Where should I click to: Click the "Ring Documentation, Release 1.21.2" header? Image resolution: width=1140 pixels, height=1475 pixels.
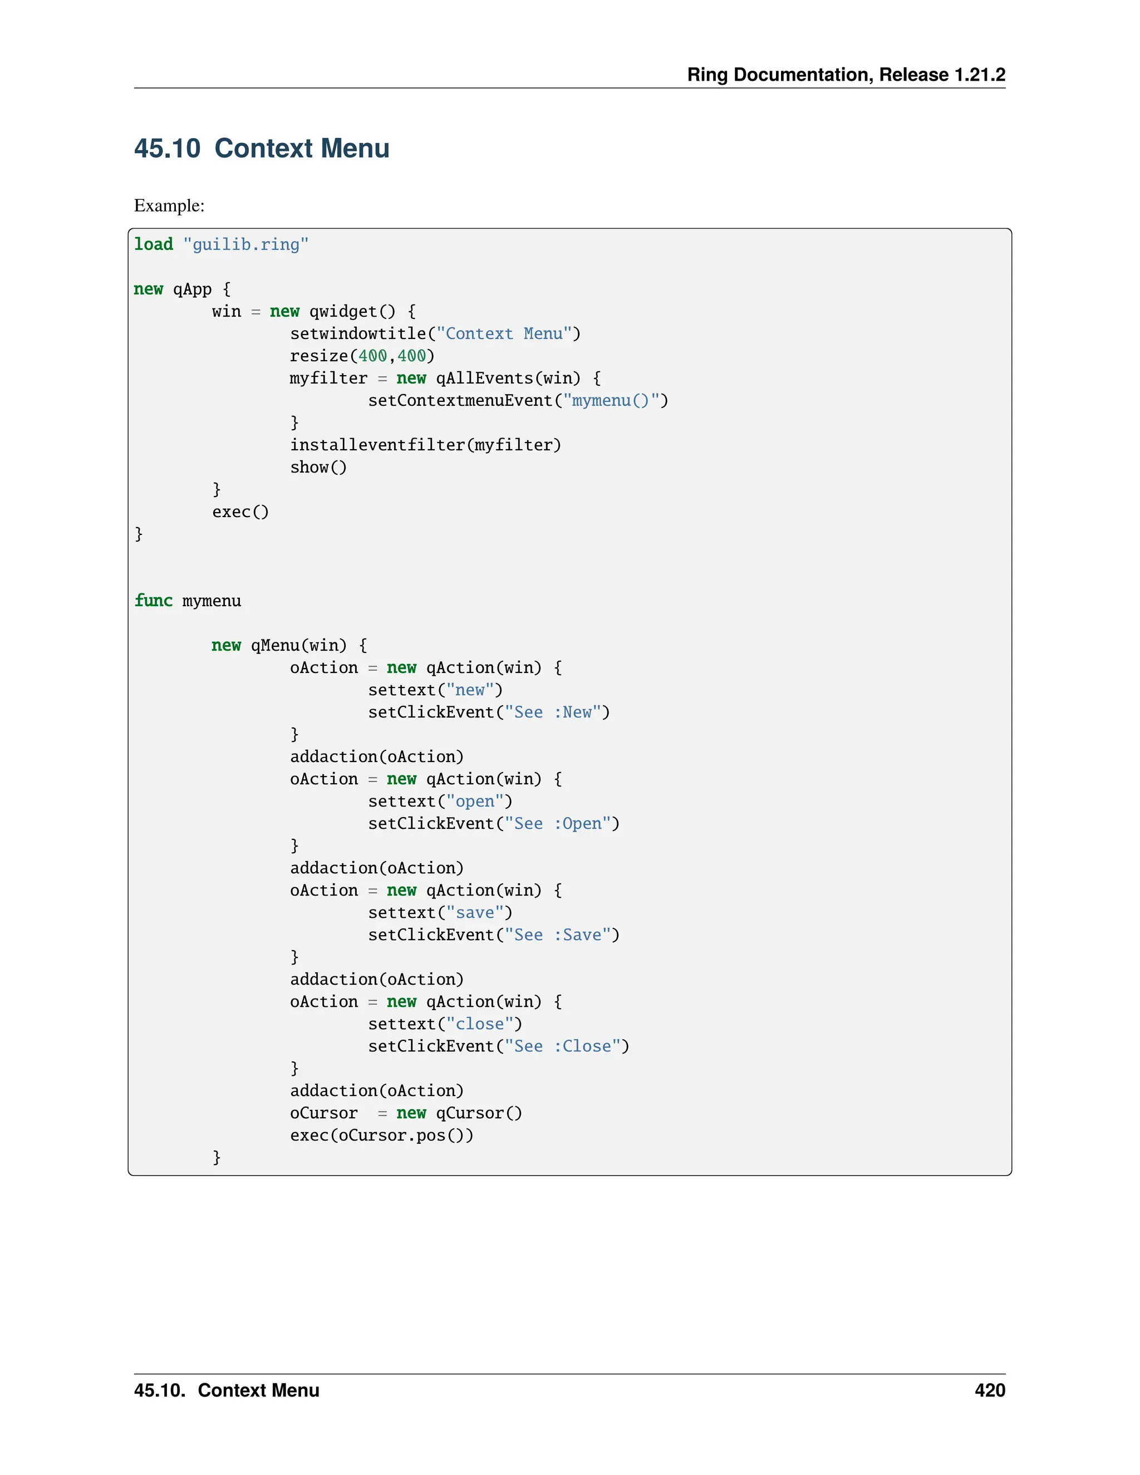pos(846,74)
